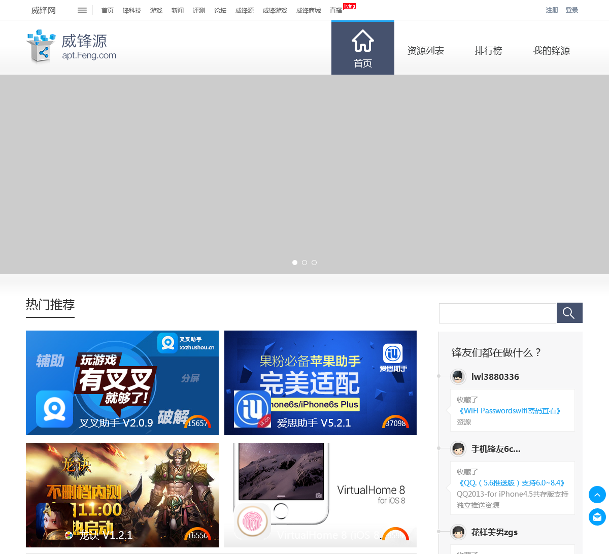Click the 注册 register link

(x=552, y=10)
